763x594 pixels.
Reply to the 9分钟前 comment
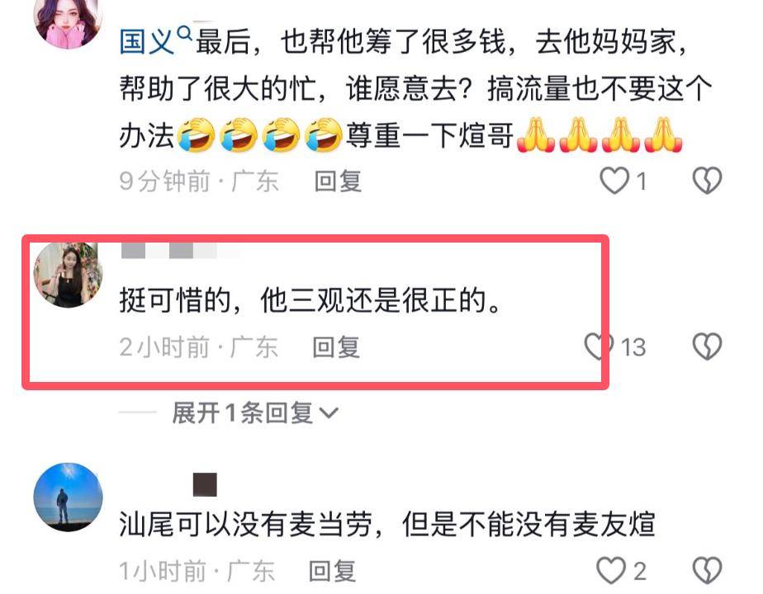pos(338,181)
